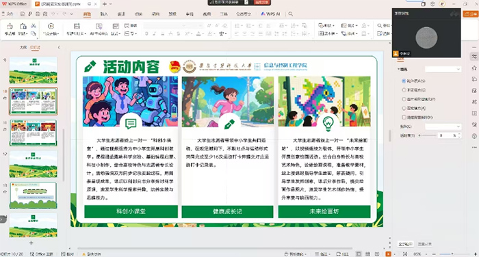This screenshot has height=257, width=479.
Task: Start slideshow from the ribbon play icon
Action: point(51,26)
